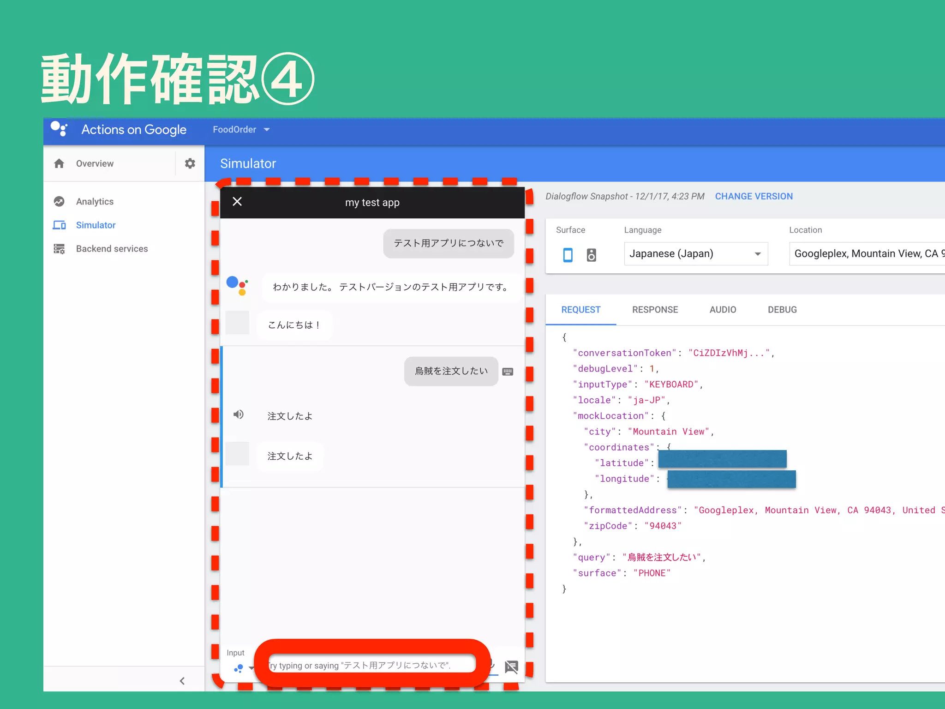Image resolution: width=945 pixels, height=709 pixels.
Task: Click the Actions on Google logo
Action: pos(60,129)
